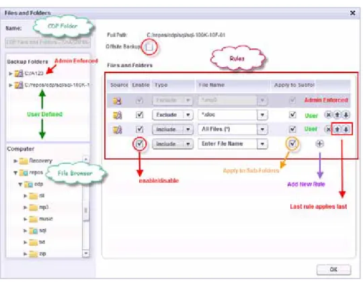Screen dimensions: 363x282
Task: Open the Enter File Name dropdown arrow
Action: 262,144
